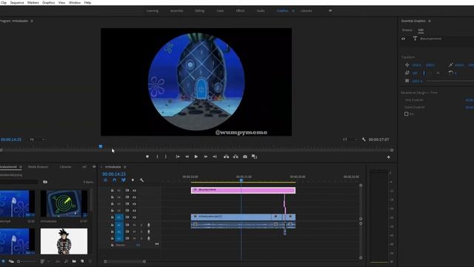Open Program monitor settings wrench
474x267 pixels.
tap(364, 139)
